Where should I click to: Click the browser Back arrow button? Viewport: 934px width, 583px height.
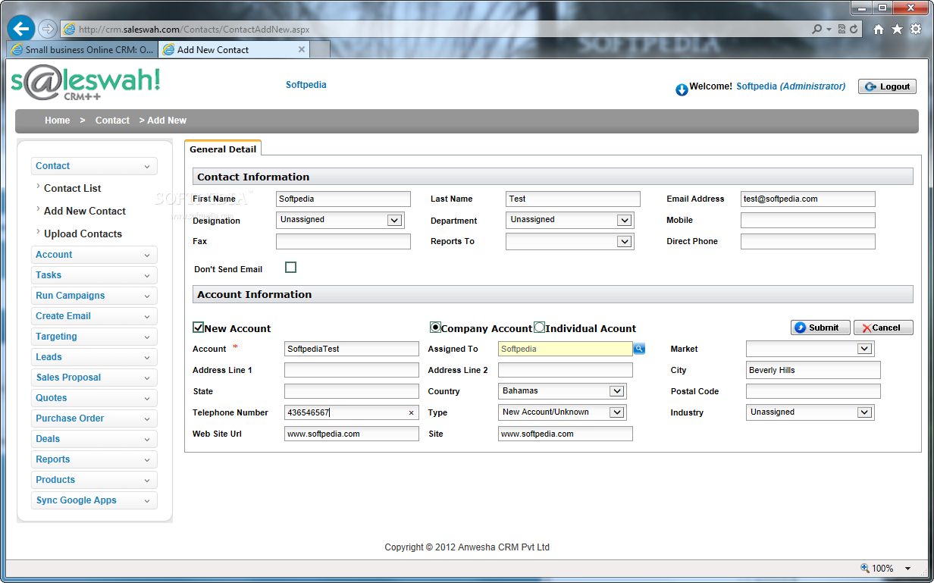pos(21,29)
